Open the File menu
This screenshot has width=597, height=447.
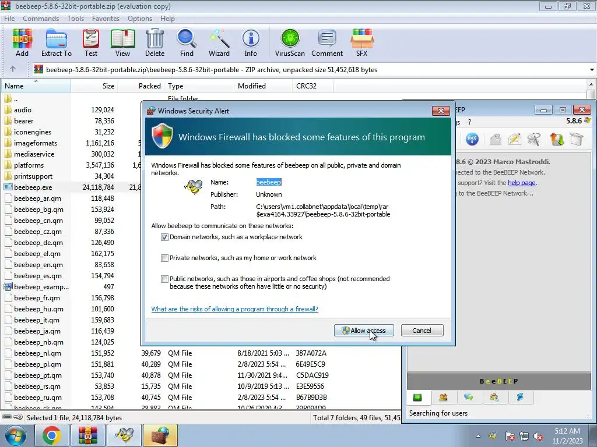pyautogui.click(x=9, y=18)
